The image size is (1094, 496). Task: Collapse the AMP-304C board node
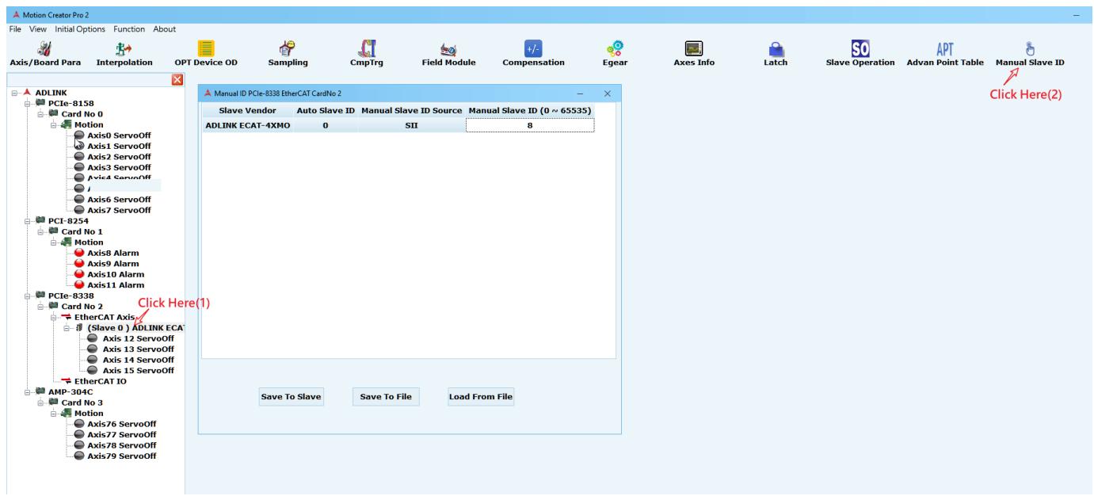[29, 391]
